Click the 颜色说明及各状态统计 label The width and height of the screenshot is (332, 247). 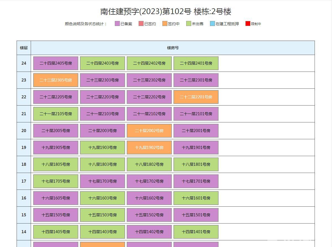(x=86, y=24)
